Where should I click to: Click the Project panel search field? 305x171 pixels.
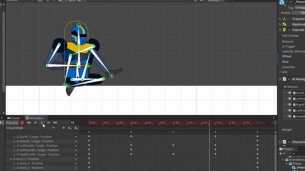[x=298, y=153]
